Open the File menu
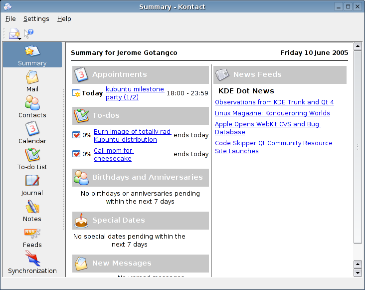 (x=10, y=19)
